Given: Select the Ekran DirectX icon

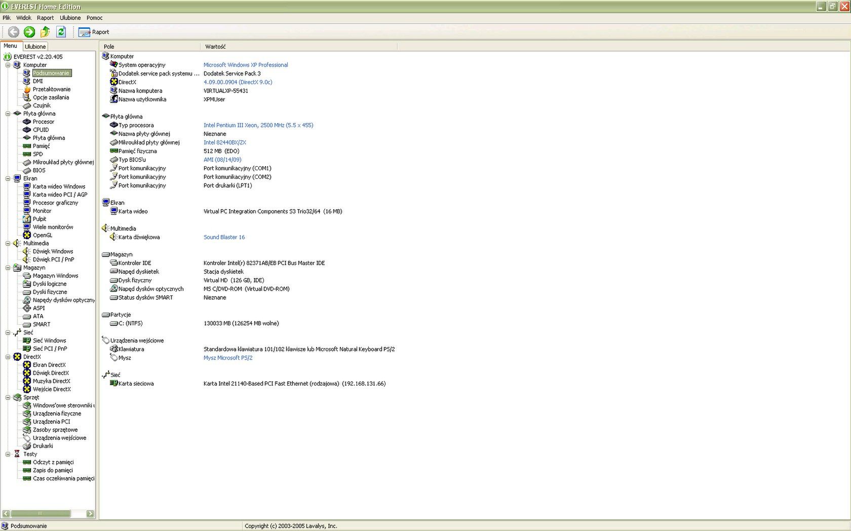Looking at the screenshot, I should [x=27, y=365].
